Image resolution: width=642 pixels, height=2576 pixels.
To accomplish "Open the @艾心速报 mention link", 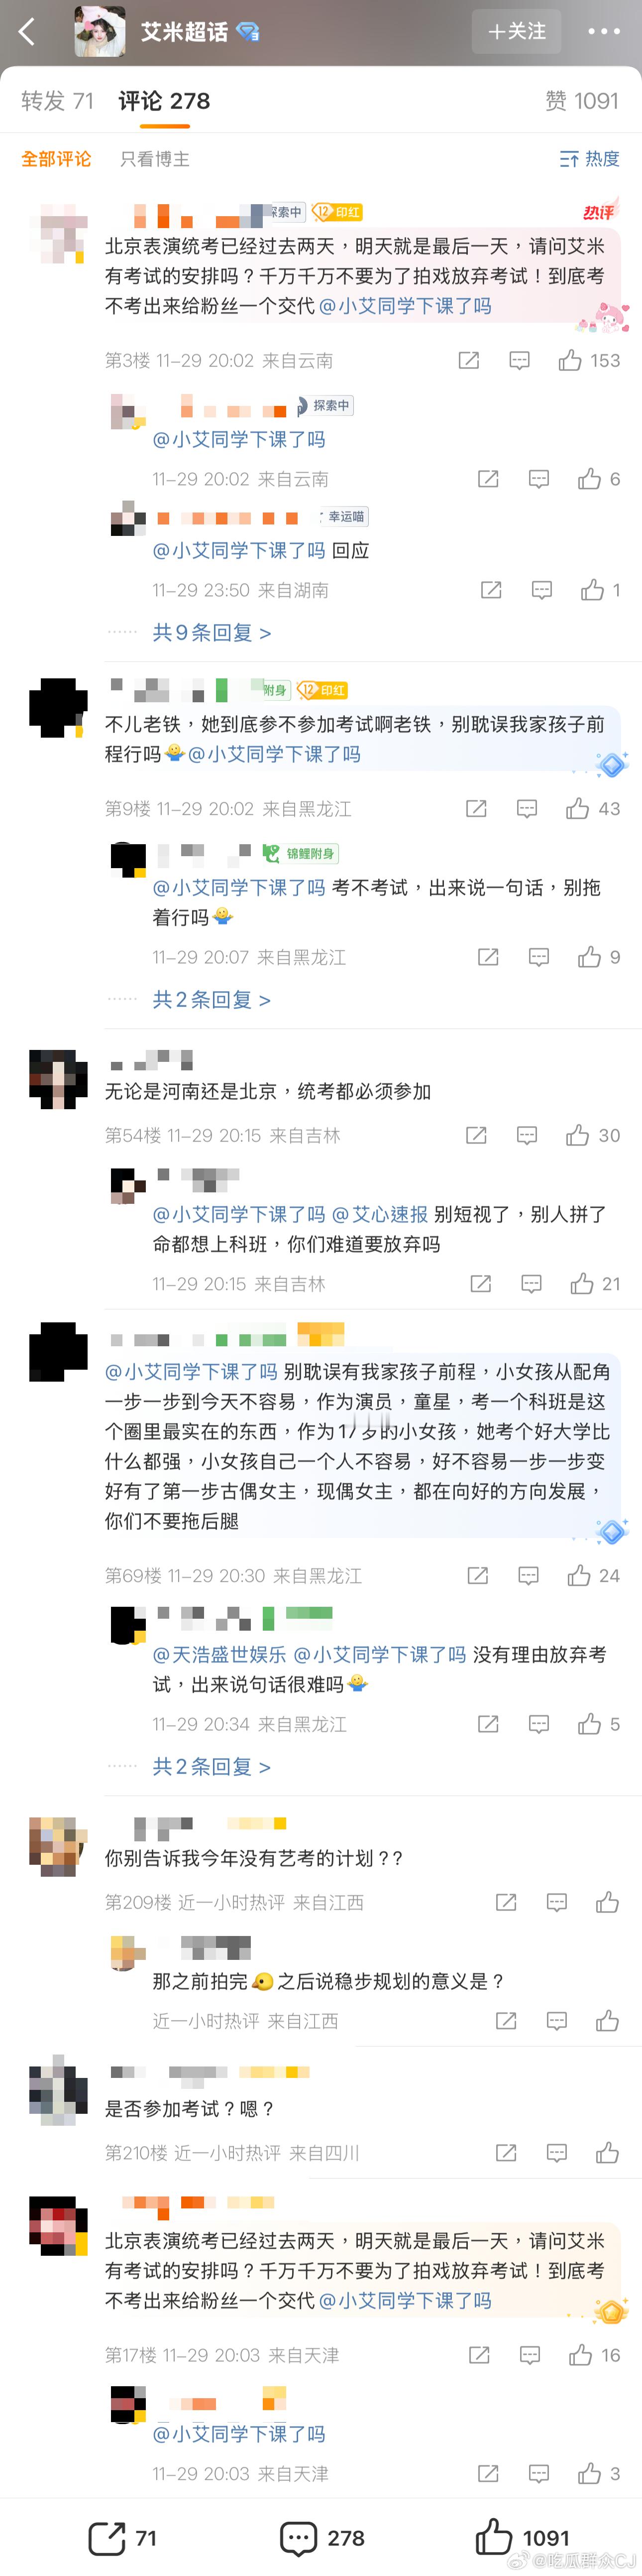I will (x=379, y=1215).
